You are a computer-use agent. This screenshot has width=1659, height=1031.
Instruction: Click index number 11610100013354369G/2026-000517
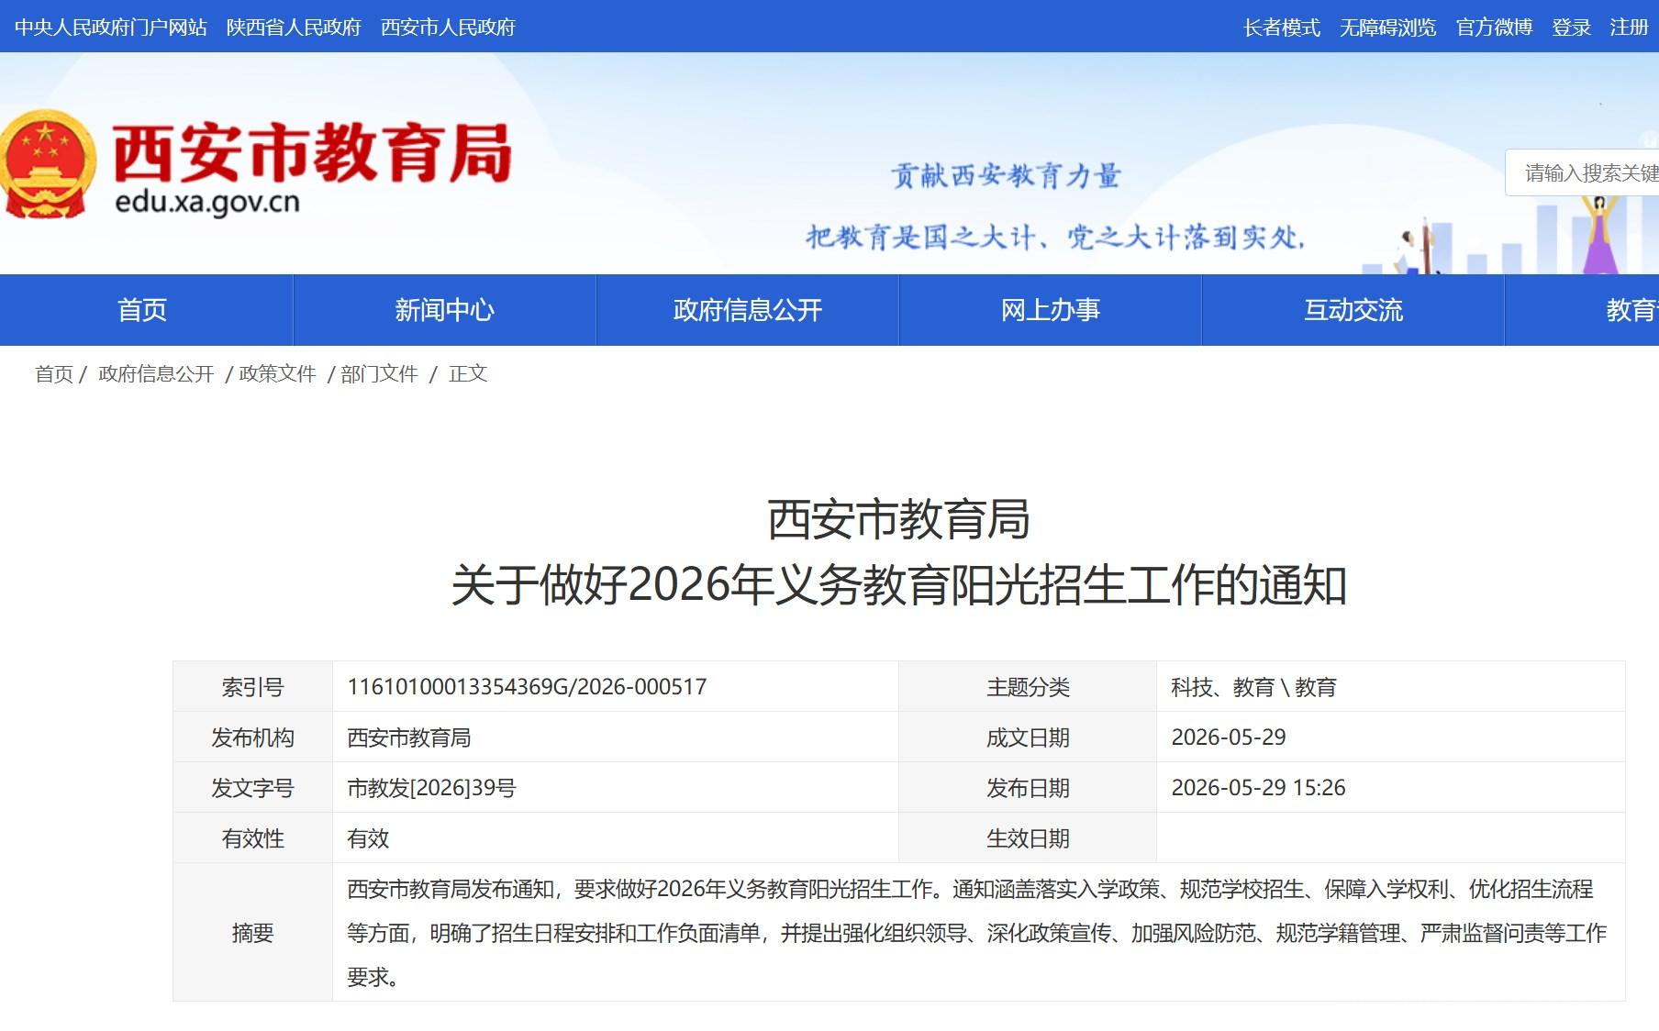(527, 687)
